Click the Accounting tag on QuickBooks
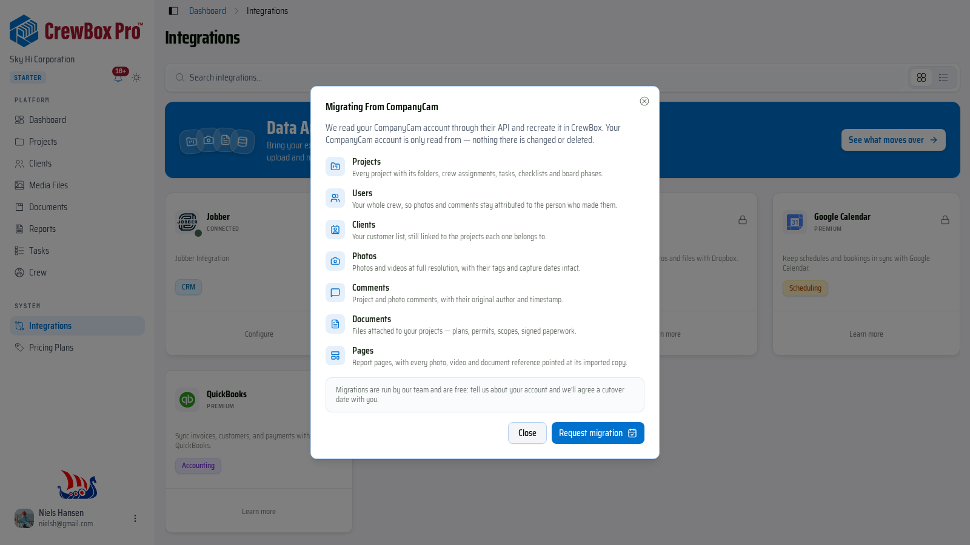Viewport: 970px width, 545px height. pos(198,466)
